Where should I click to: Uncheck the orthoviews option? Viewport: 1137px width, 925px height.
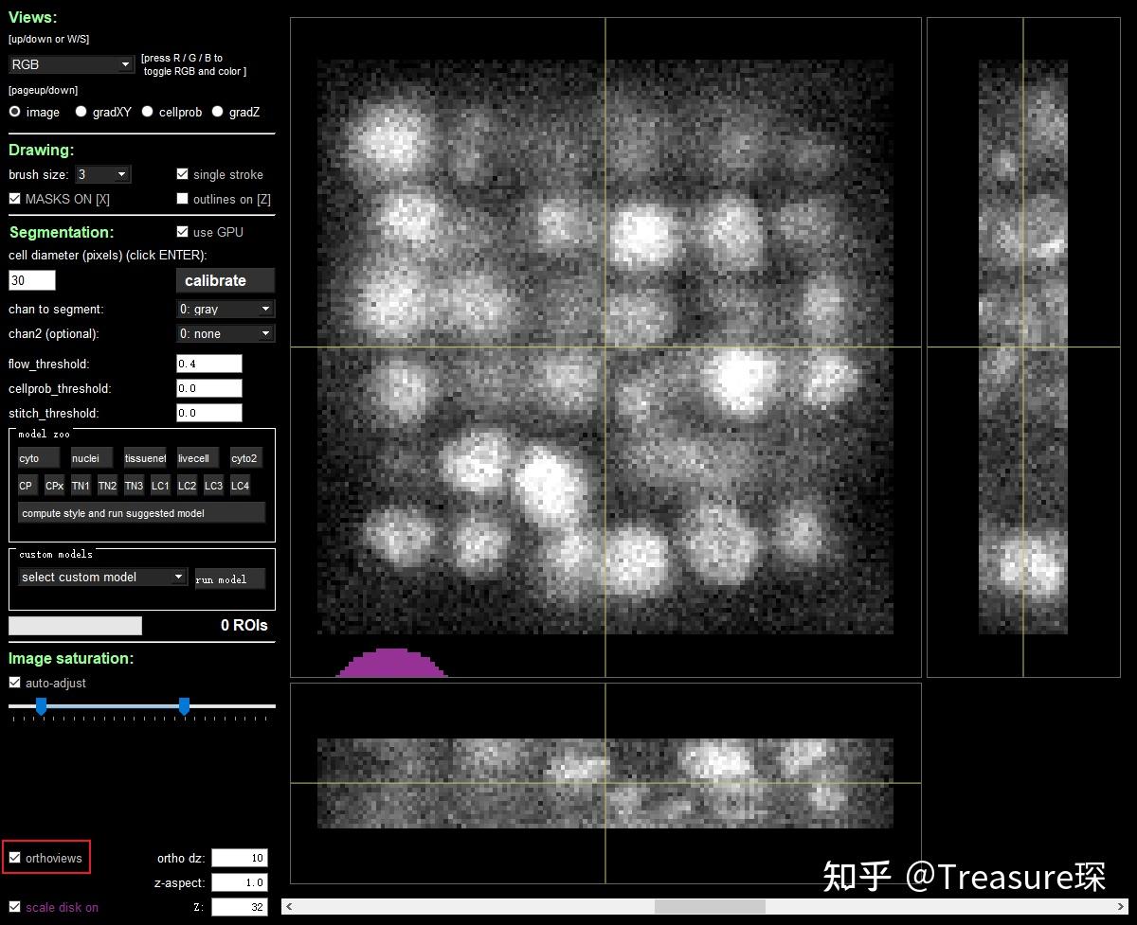coord(15,857)
